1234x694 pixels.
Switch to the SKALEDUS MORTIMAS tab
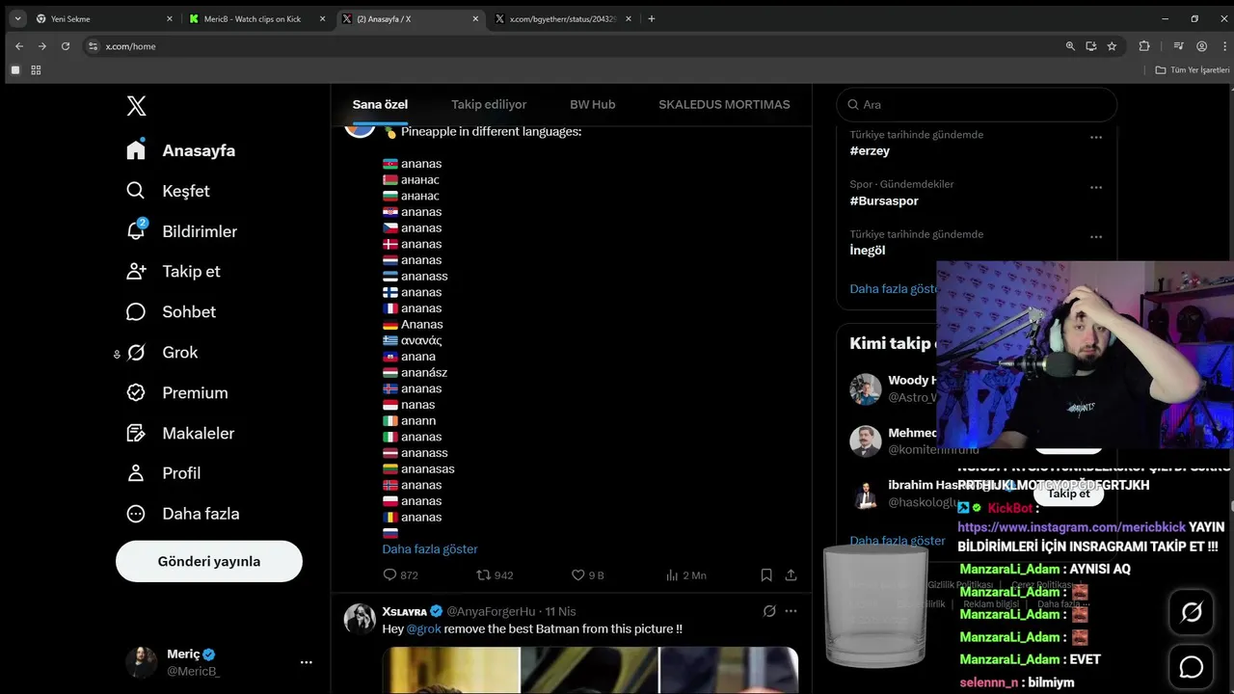(x=724, y=104)
